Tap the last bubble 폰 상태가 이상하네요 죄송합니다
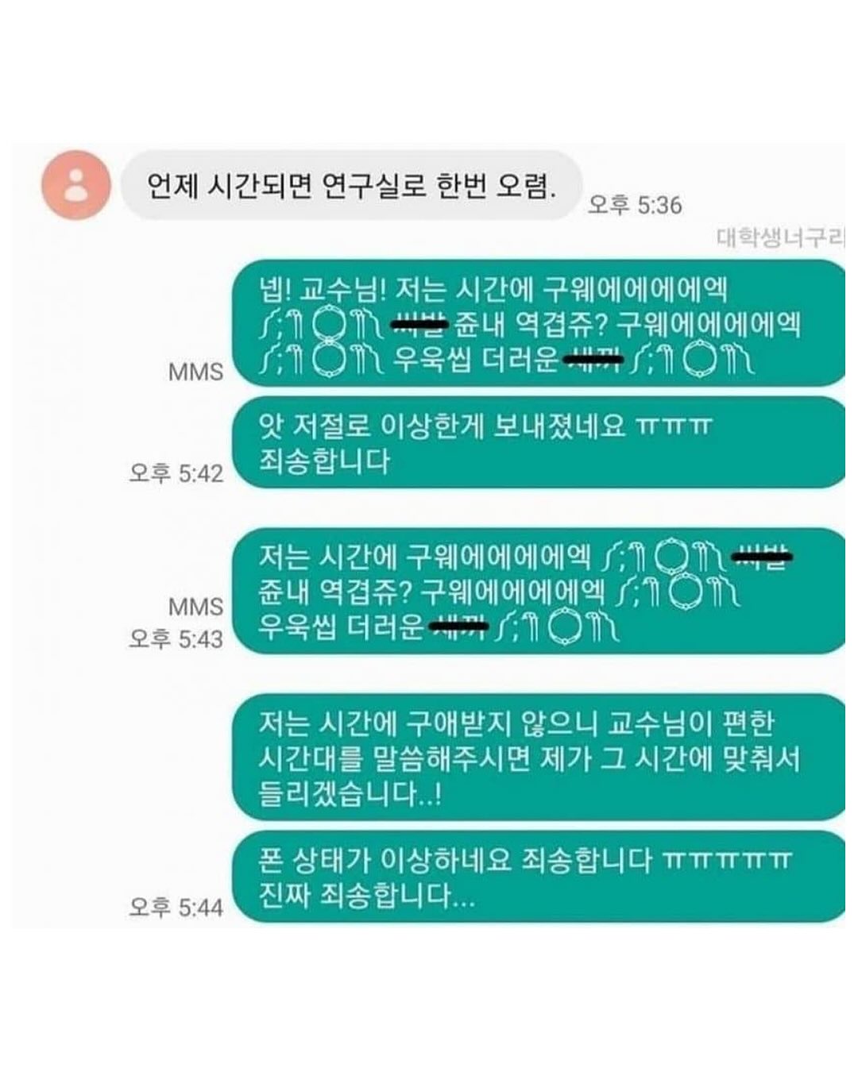Screen dimensions: 858x1072 [x=539, y=877]
